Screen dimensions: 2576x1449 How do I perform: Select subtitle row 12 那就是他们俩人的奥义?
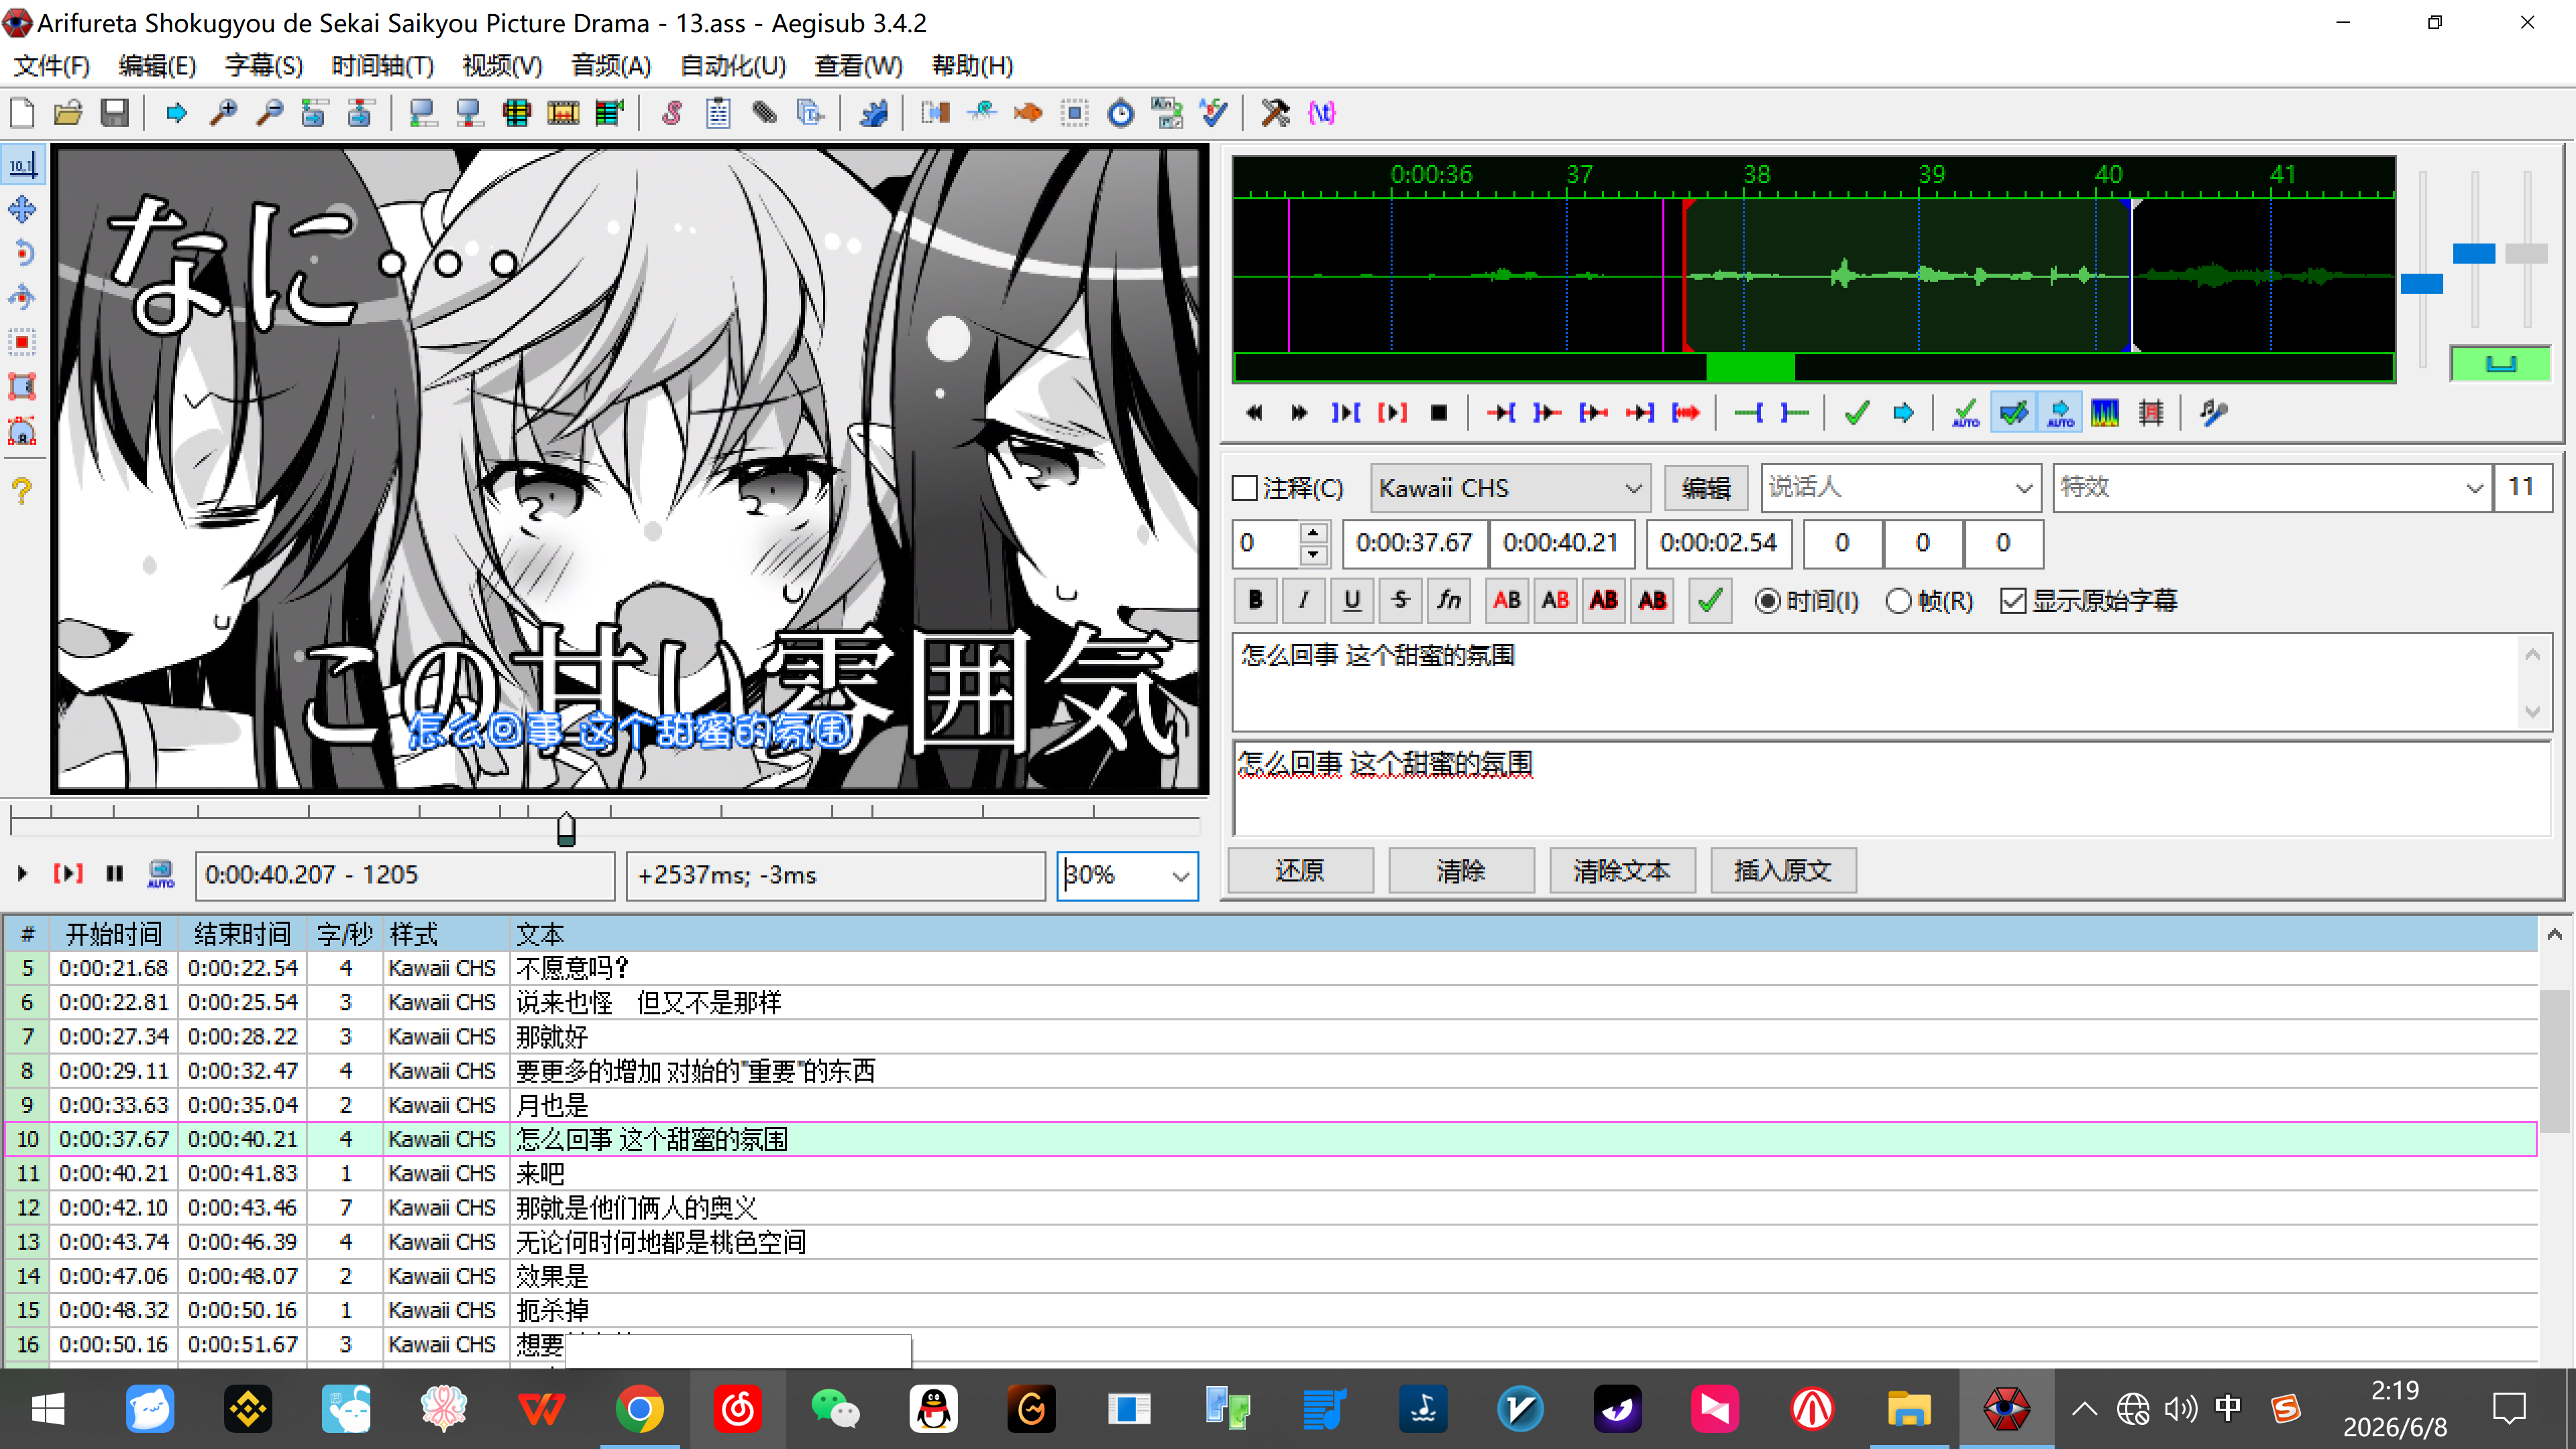[x=1270, y=1208]
